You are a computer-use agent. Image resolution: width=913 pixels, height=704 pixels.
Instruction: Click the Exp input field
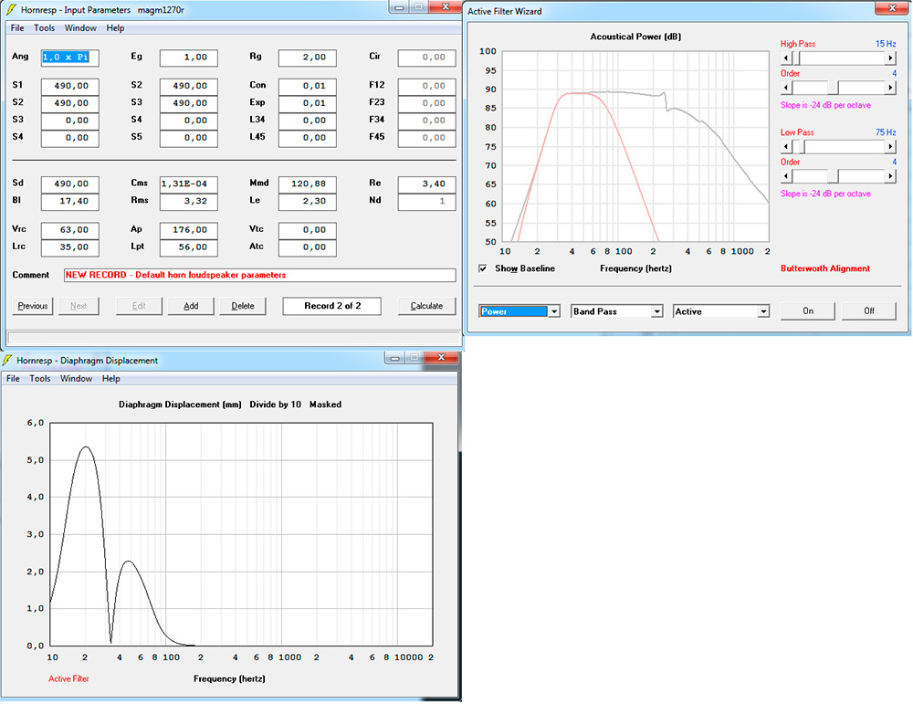308,104
